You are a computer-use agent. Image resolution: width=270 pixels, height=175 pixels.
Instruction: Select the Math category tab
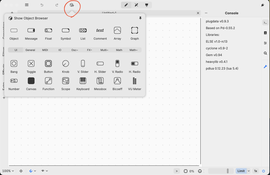(119, 50)
